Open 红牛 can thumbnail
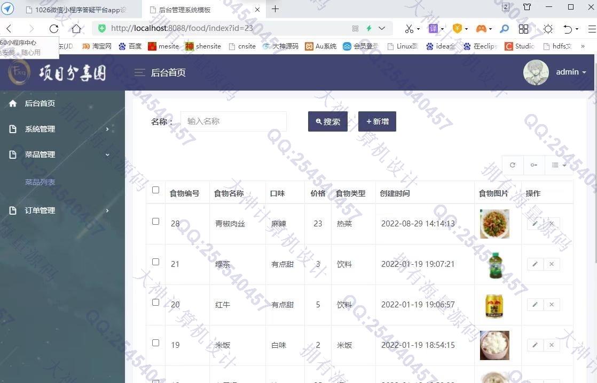 [x=494, y=305]
